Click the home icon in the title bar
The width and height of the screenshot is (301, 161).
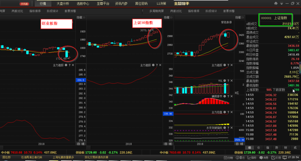(x=276, y=3)
